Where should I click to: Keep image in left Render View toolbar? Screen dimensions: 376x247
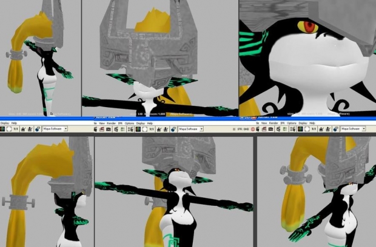coord(23,129)
